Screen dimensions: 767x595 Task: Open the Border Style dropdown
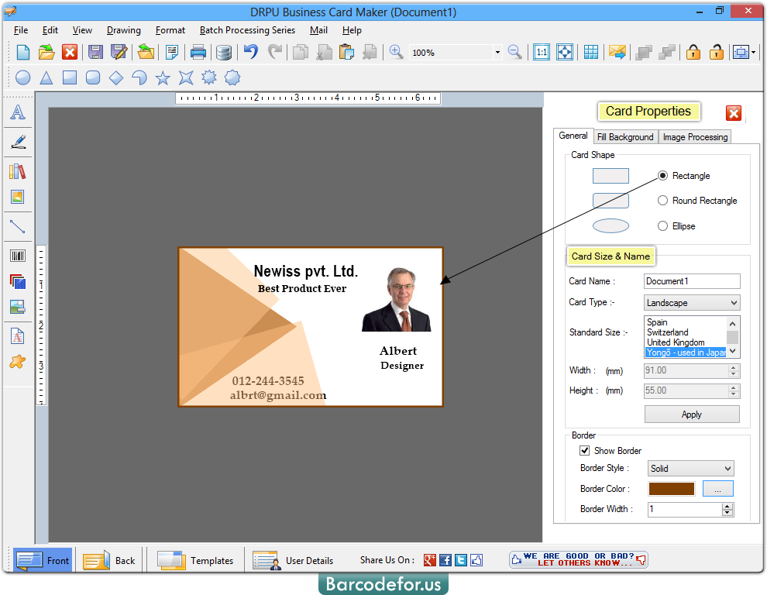tap(727, 468)
